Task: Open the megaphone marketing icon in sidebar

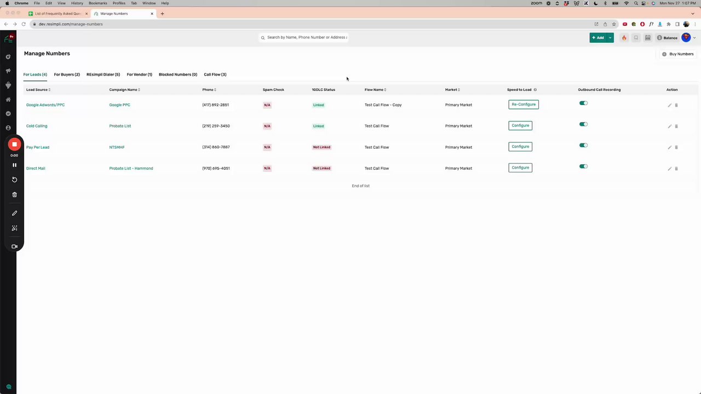Action: click(8, 71)
